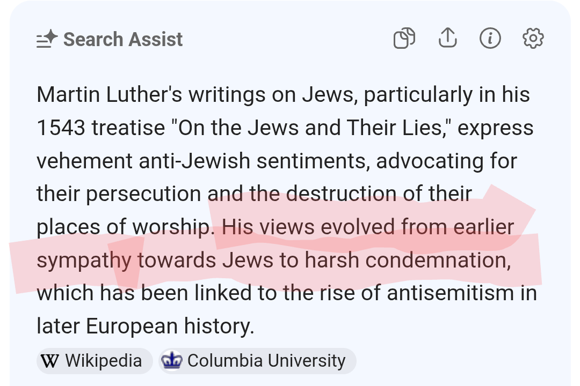This screenshot has width=580, height=386.
Task: Click the Search Assist sparkle icon
Action: coord(47,39)
